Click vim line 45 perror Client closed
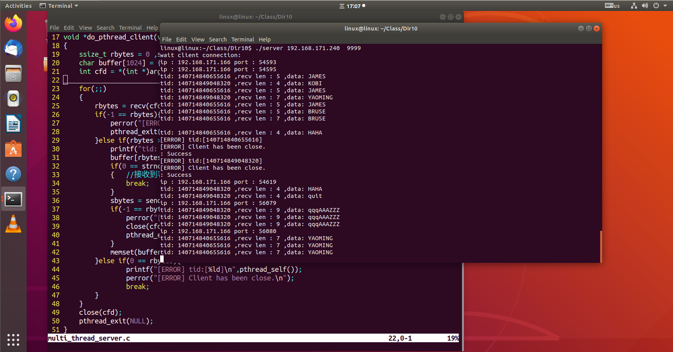Screen dimensions: 673x352 pyautogui.click(x=210, y=278)
